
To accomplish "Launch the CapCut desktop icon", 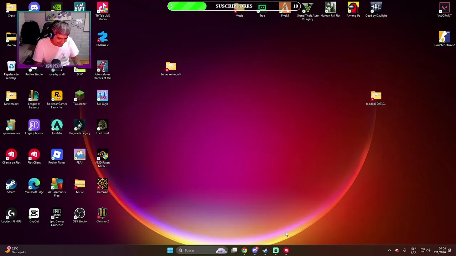I will tap(34, 215).
